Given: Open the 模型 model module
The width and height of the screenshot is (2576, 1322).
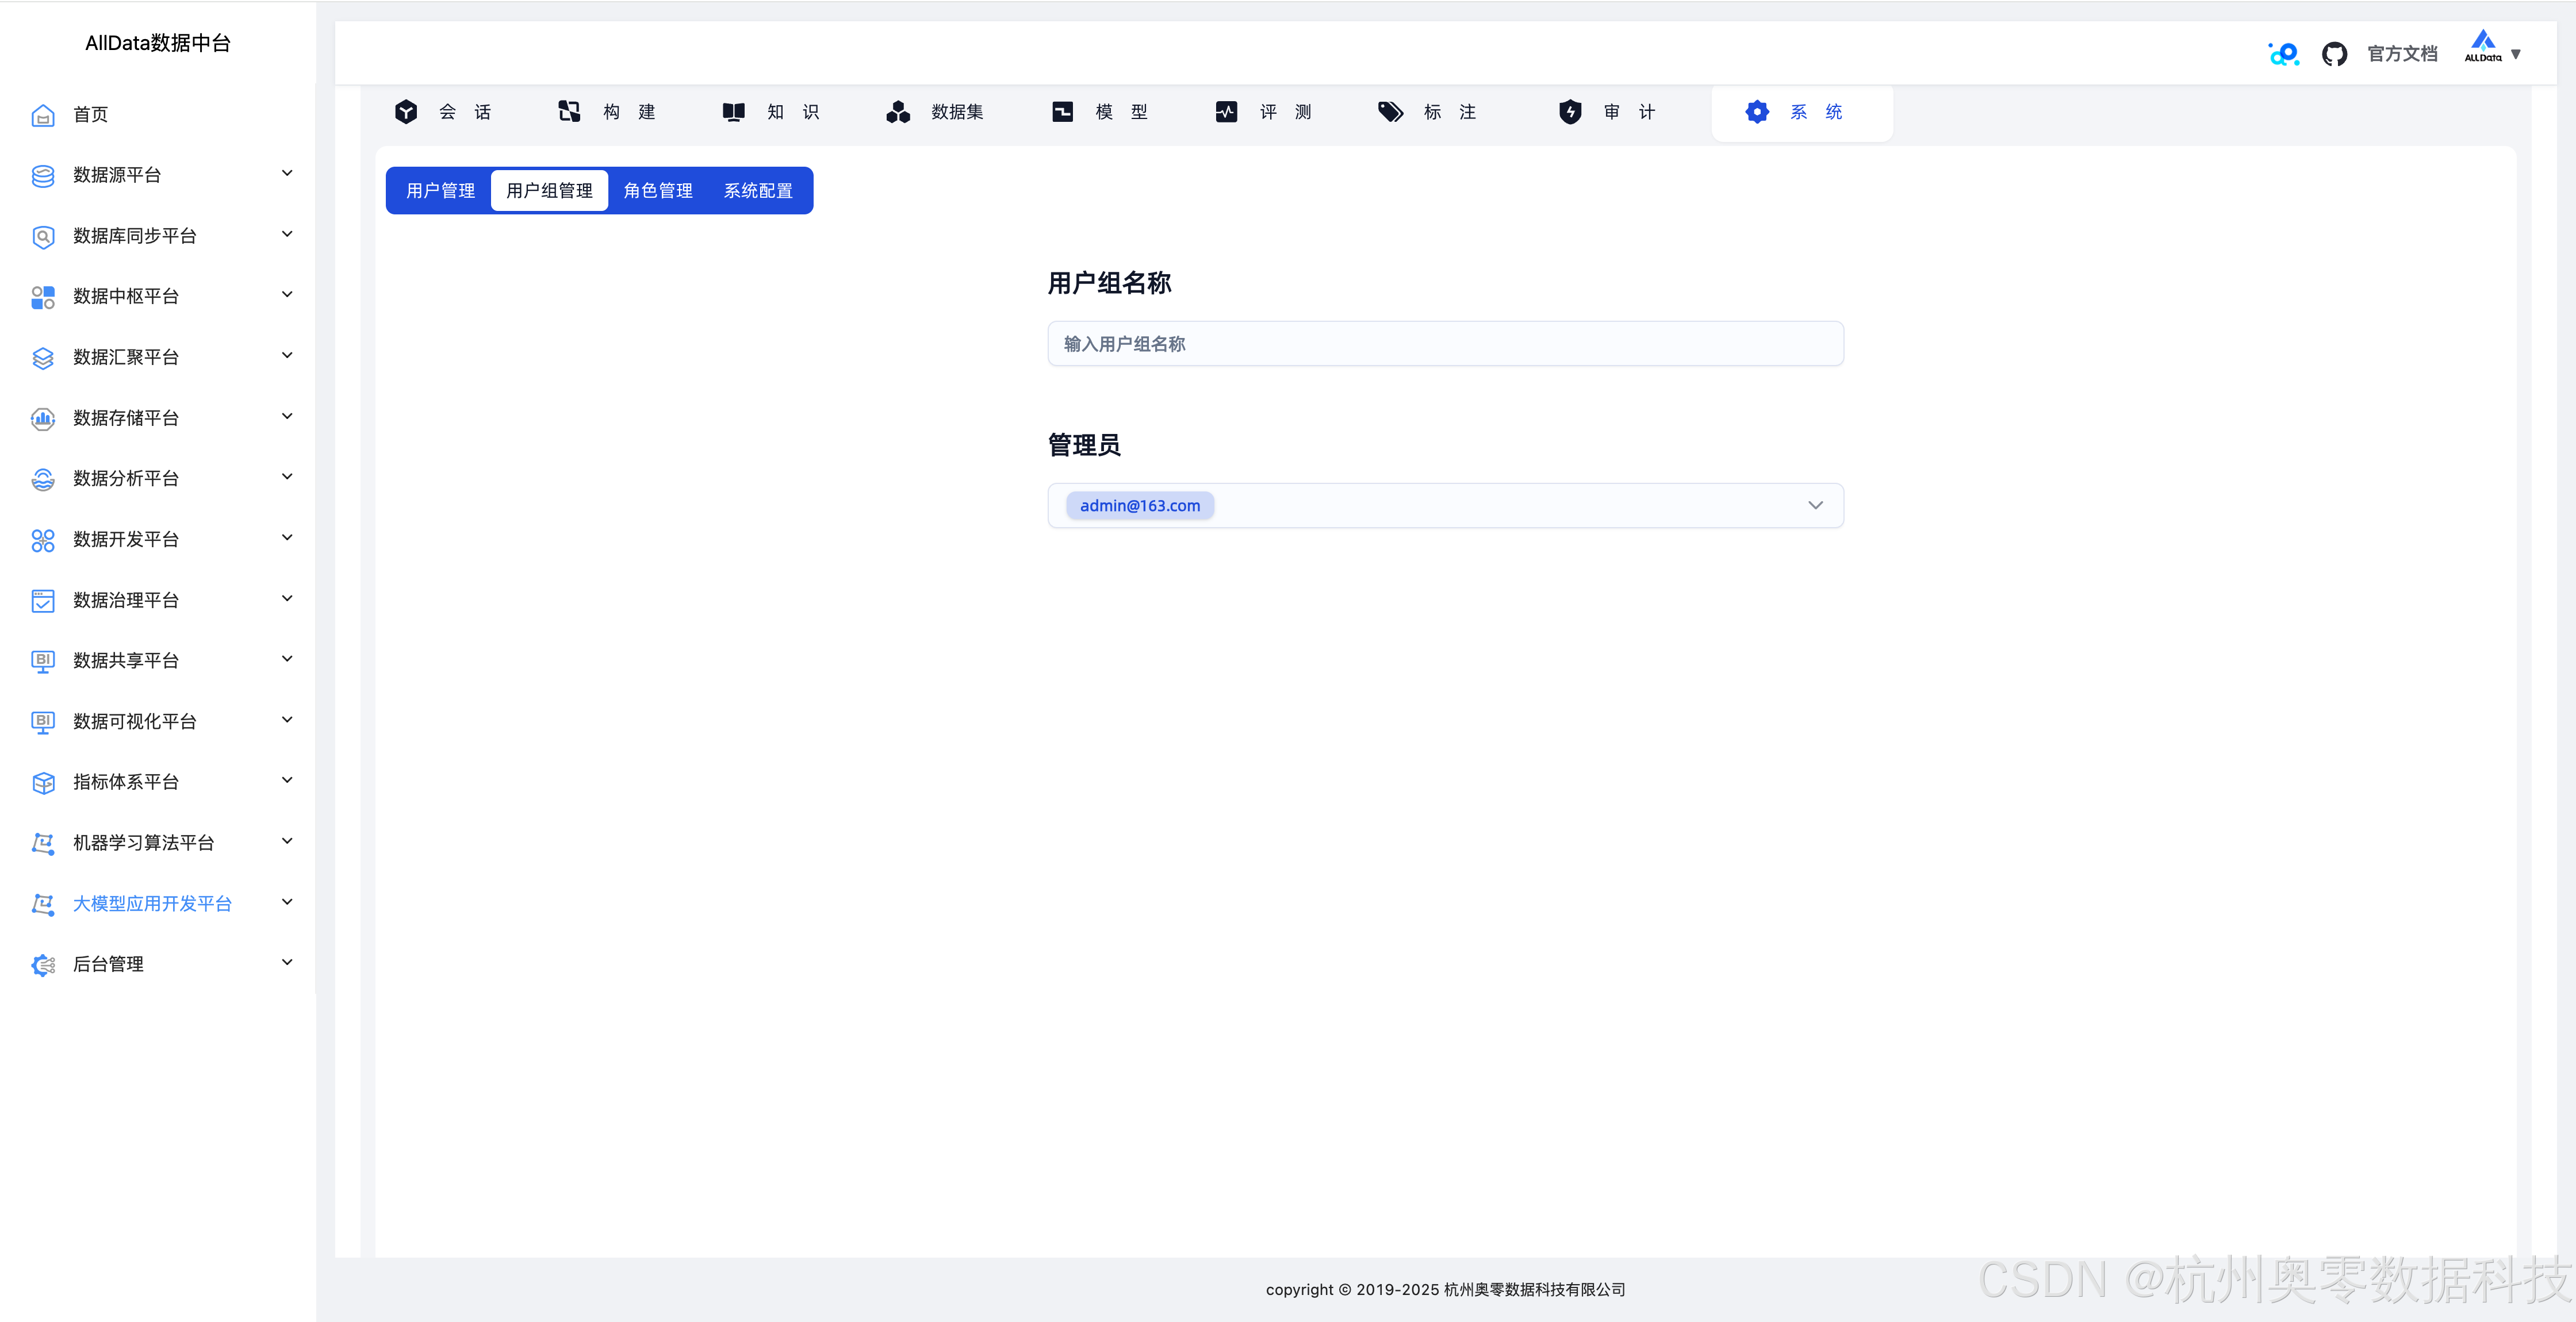Looking at the screenshot, I should [1062, 112].
